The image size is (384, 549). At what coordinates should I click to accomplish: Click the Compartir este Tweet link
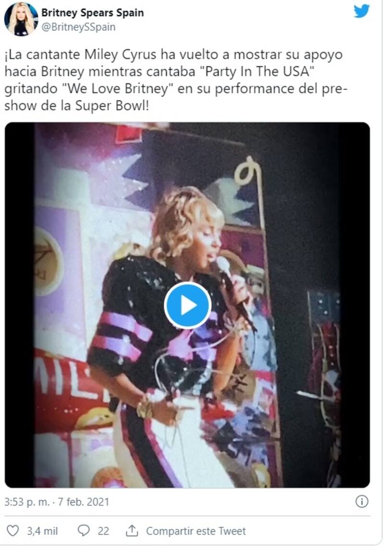pyautogui.click(x=196, y=531)
